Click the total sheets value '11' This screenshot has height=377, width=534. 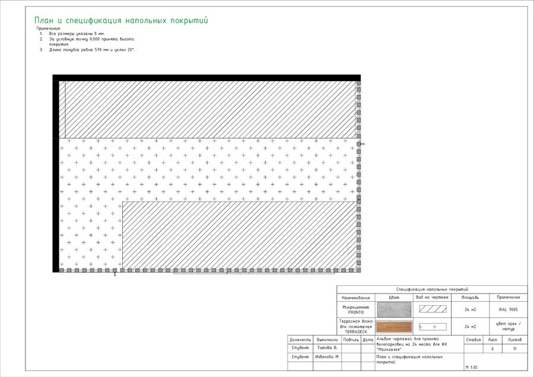pyautogui.click(x=515, y=349)
